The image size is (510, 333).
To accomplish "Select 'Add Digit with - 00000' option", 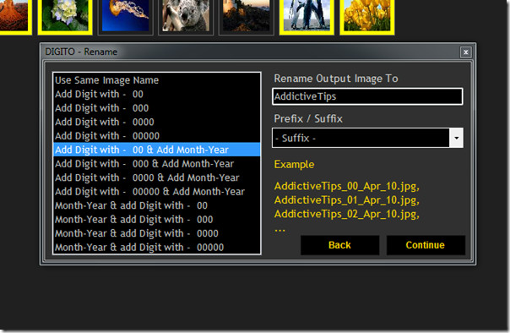I will 156,136.
